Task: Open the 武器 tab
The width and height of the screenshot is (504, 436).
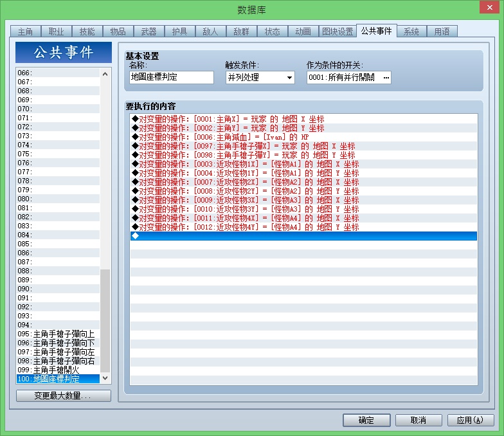Action: click(x=149, y=32)
